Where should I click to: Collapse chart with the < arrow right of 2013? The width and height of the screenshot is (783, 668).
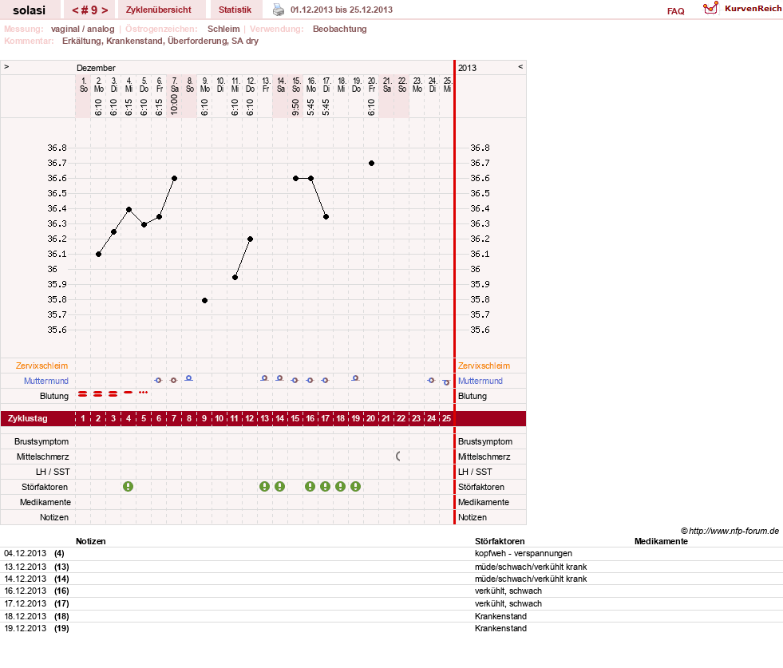click(x=520, y=66)
